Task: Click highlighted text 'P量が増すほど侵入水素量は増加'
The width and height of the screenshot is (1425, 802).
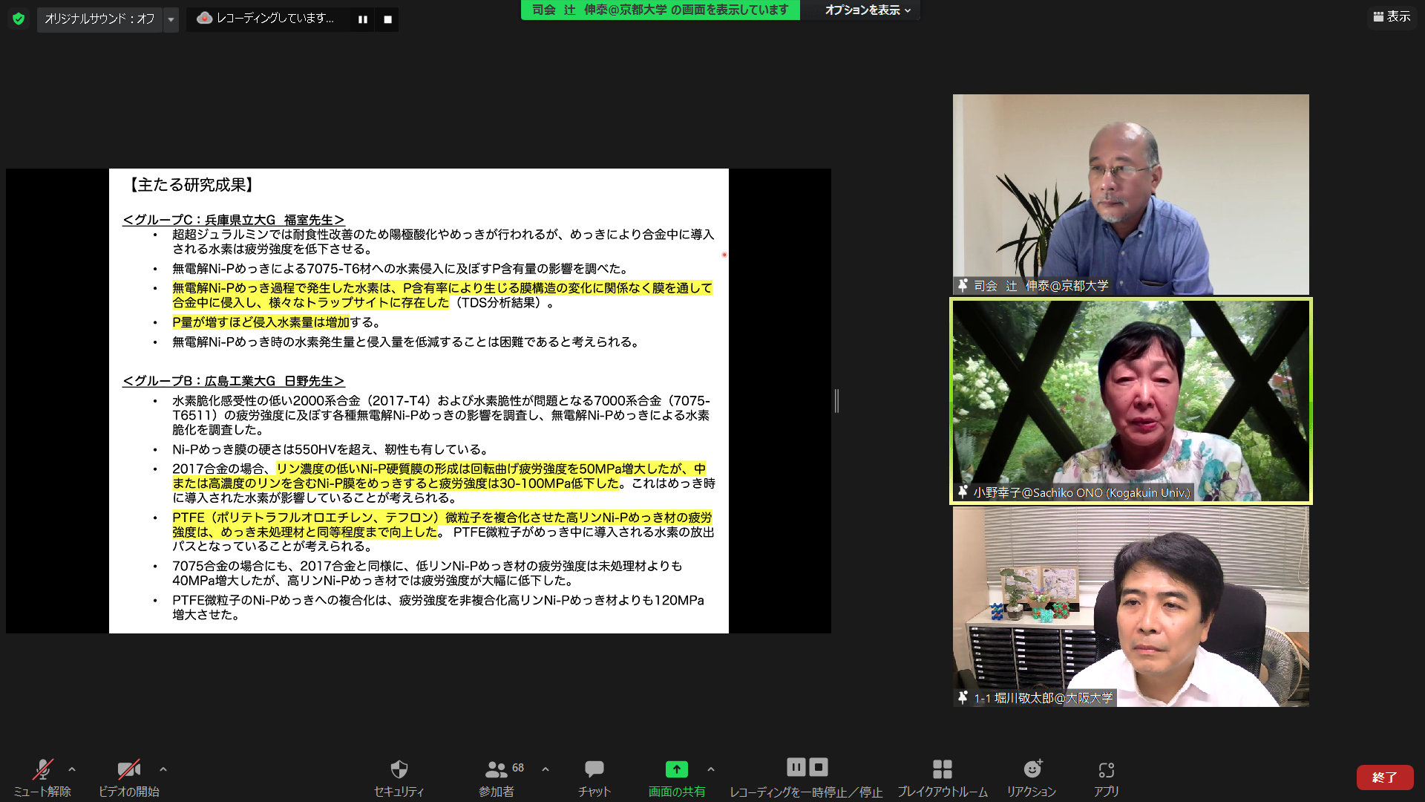Action: [x=261, y=322]
